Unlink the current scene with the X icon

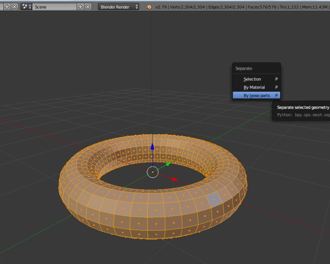[87, 7]
